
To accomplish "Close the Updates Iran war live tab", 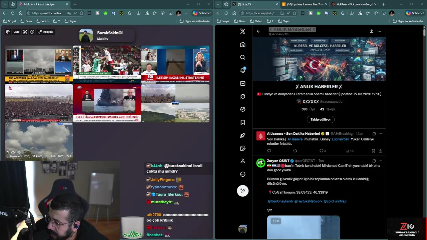I will pos(326,4).
